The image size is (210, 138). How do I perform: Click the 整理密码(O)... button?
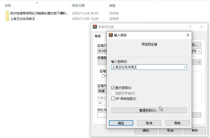coord(149,110)
